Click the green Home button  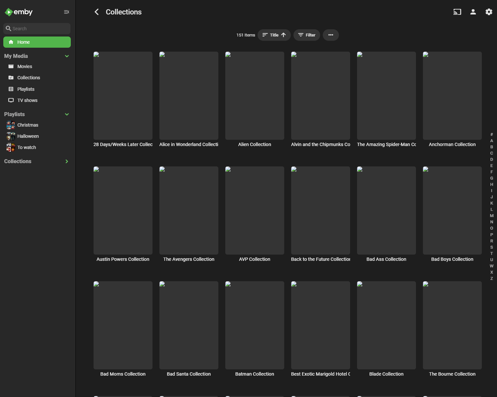click(x=37, y=42)
